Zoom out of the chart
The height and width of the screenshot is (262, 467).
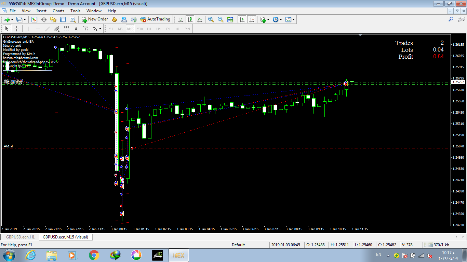click(221, 19)
